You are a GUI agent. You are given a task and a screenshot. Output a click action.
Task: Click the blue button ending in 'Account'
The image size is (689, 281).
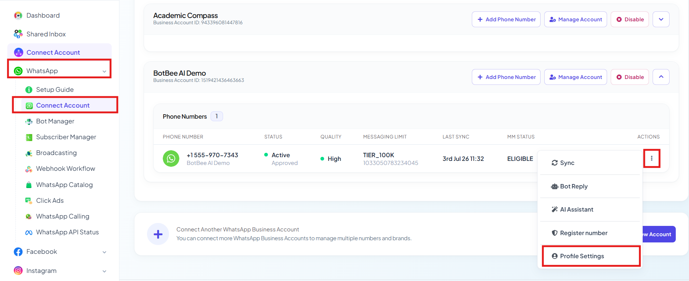point(659,234)
